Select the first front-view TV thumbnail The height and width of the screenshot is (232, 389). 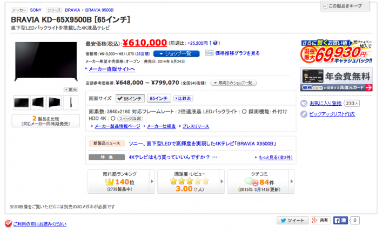(21, 103)
